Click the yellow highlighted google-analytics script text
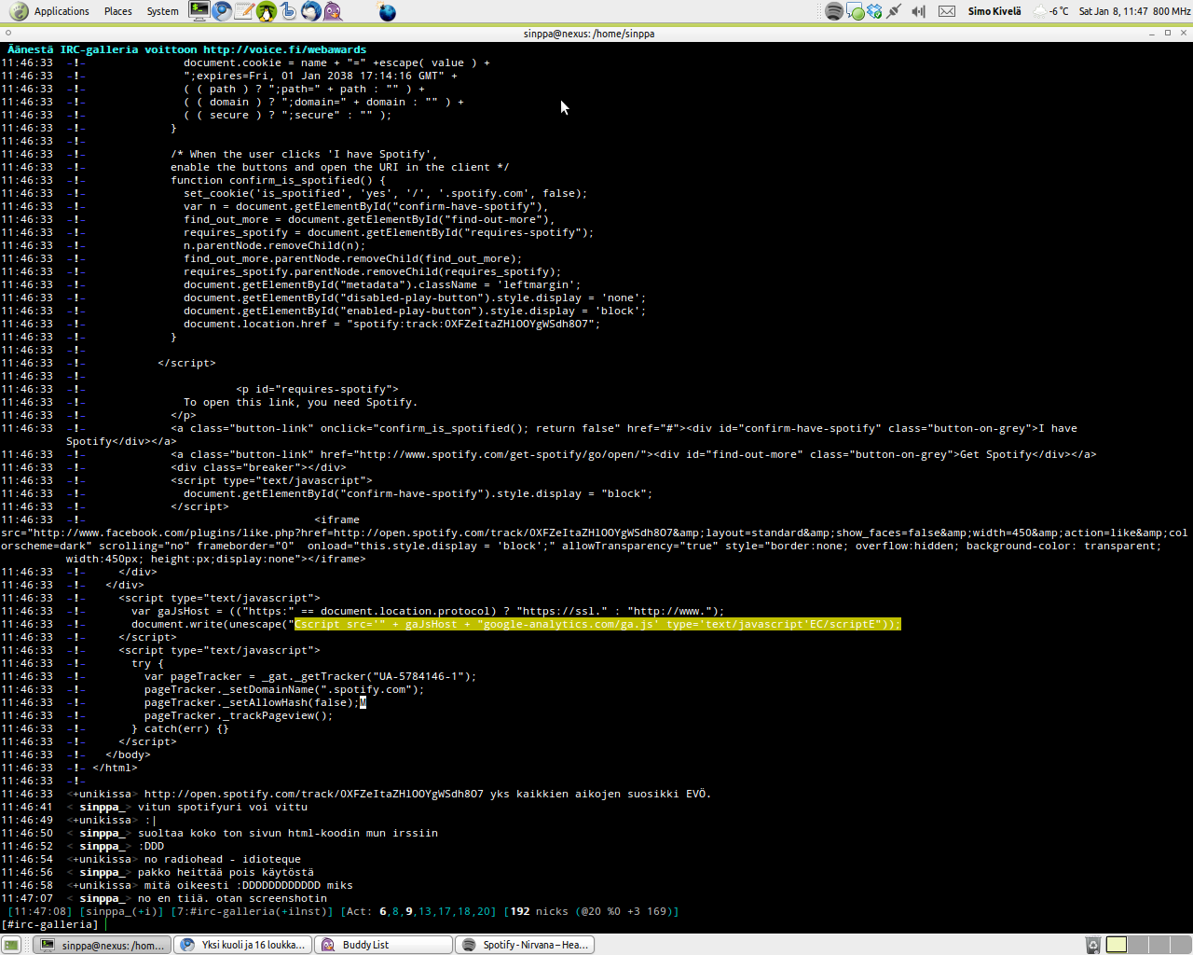This screenshot has width=1193, height=955. [x=598, y=624]
